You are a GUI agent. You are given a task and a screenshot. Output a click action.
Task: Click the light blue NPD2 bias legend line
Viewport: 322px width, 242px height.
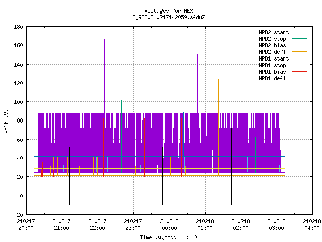click(299, 45)
